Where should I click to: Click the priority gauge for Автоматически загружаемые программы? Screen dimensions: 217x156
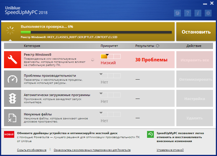coord(110,95)
